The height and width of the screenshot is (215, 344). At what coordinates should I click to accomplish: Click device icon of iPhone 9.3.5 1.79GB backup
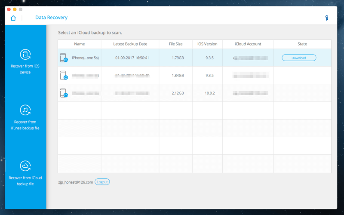point(64,58)
